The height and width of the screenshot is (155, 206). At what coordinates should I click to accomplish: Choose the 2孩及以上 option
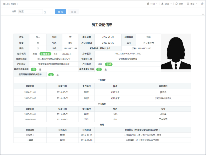[x=67, y=54]
